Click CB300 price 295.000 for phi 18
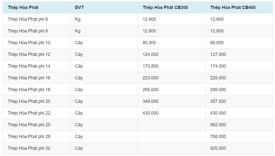This screenshot has height=156, width=275. pyautogui.click(x=150, y=90)
